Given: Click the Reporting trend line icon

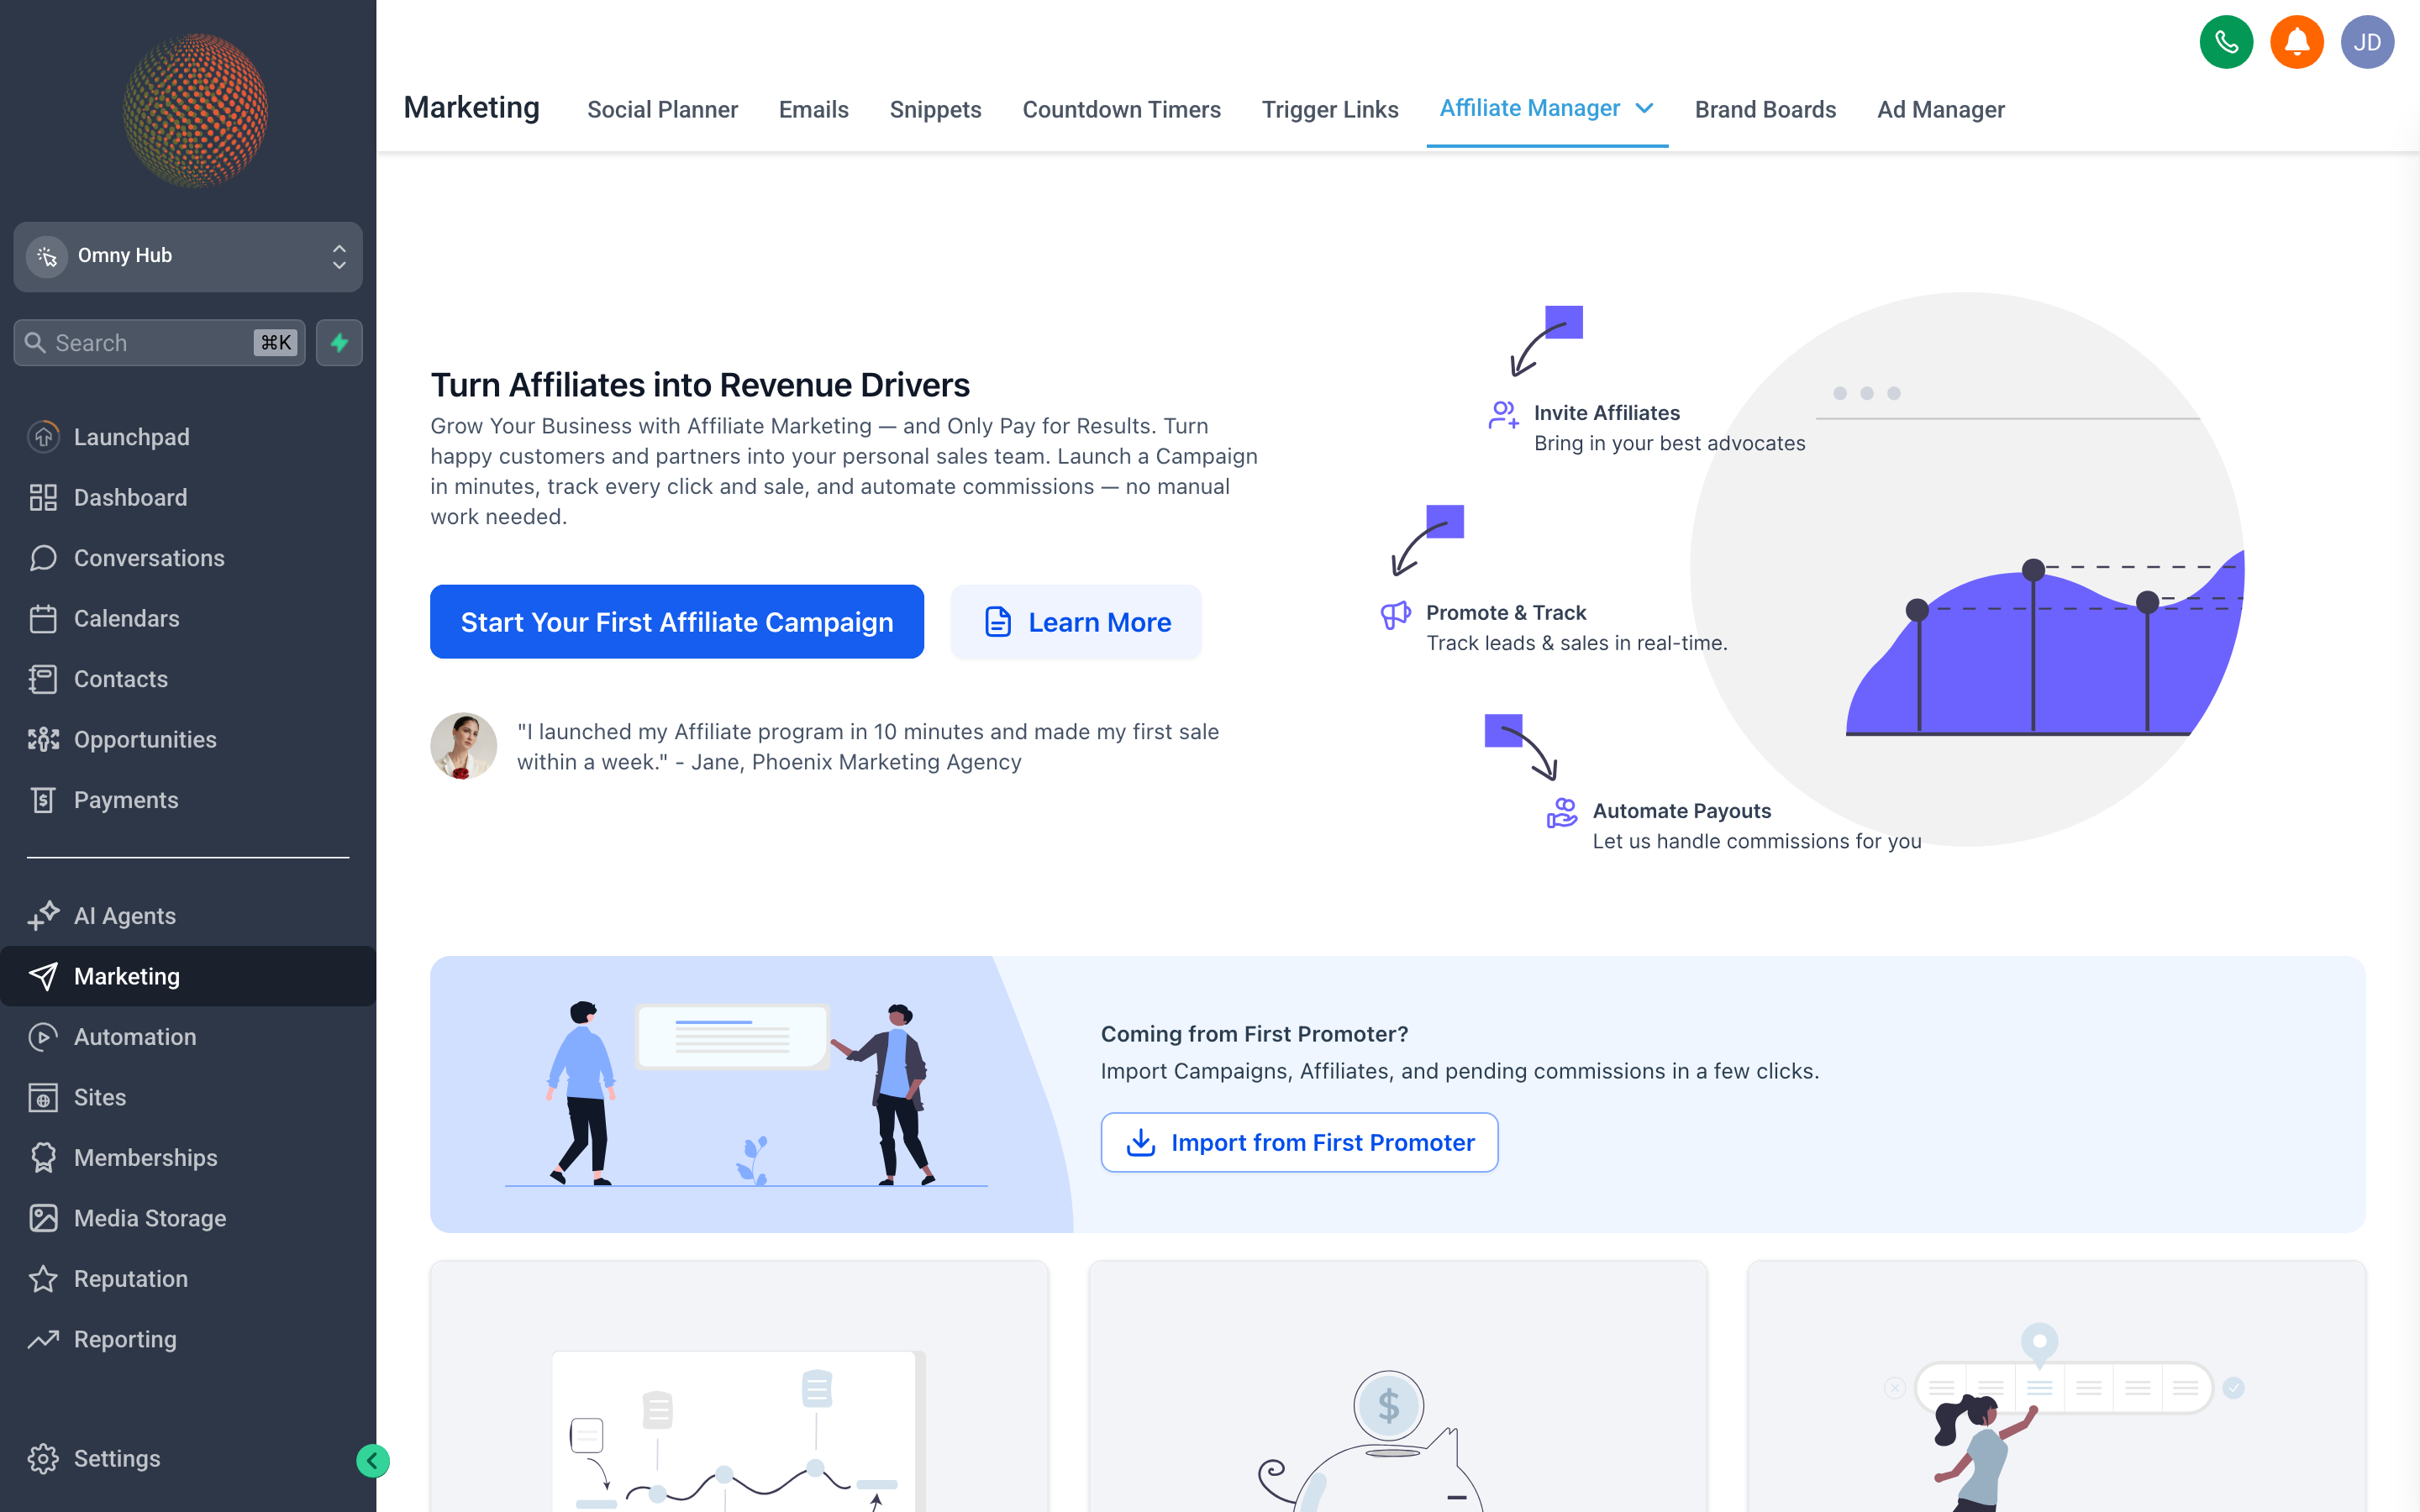Looking at the screenshot, I should pos(43,1339).
